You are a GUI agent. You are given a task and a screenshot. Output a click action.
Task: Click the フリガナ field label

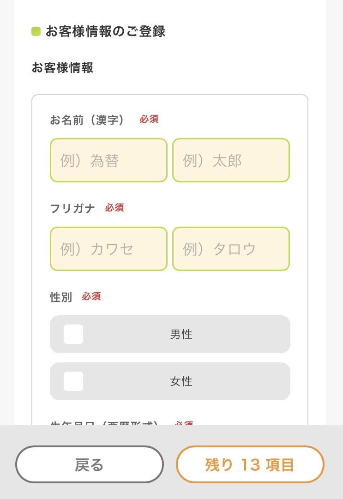72,209
